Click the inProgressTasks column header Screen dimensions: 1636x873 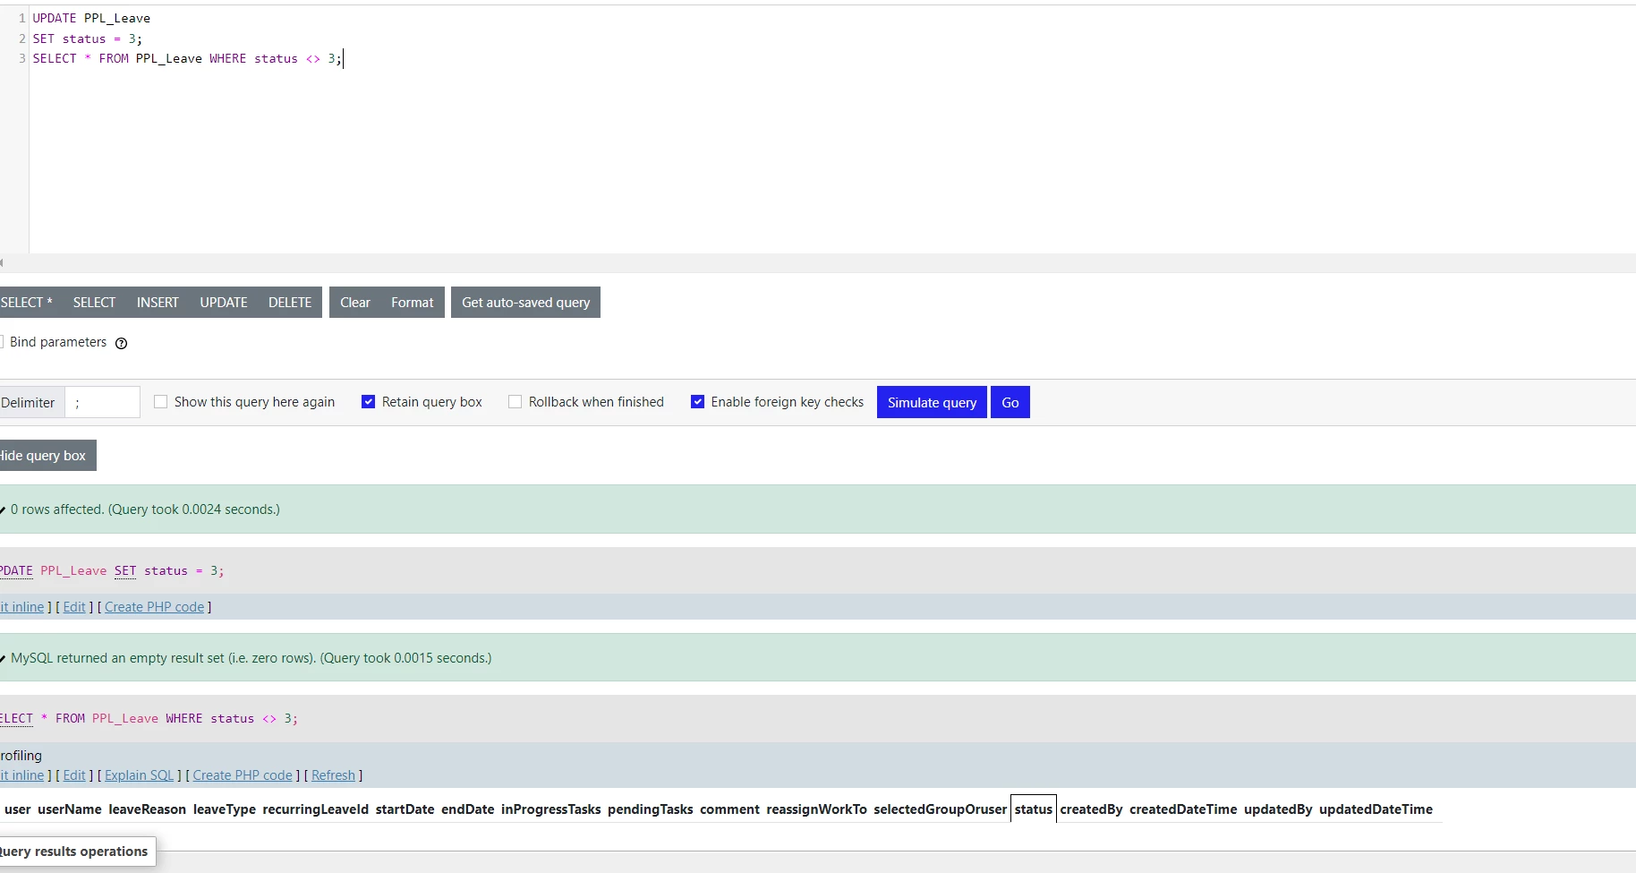coord(551,809)
